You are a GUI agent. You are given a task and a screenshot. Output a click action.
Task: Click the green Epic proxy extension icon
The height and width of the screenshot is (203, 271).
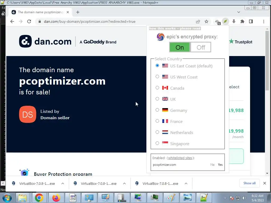tap(225, 21)
